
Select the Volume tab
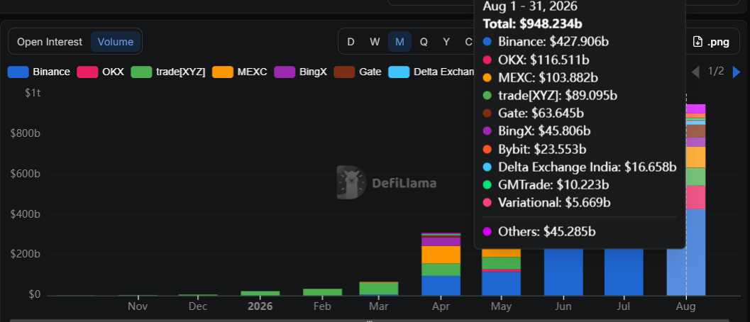(x=115, y=42)
